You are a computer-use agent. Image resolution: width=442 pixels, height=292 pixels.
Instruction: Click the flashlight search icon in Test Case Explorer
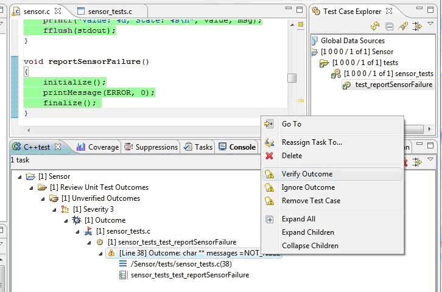403,26
